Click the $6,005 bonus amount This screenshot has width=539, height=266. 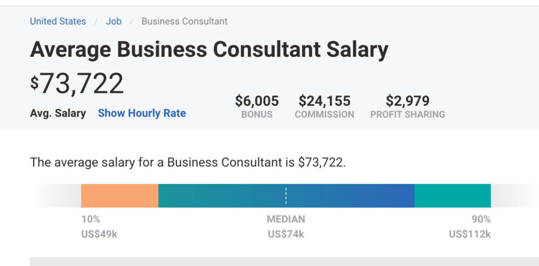coord(257,101)
